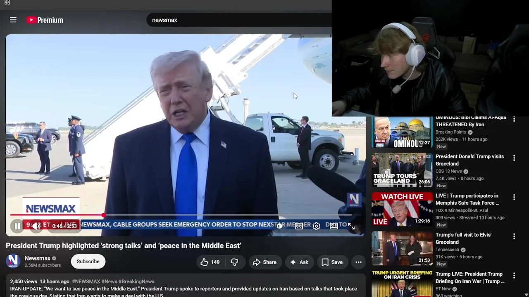Click FOX 9 Minneapolis-St. Paul channel name

click(462, 210)
